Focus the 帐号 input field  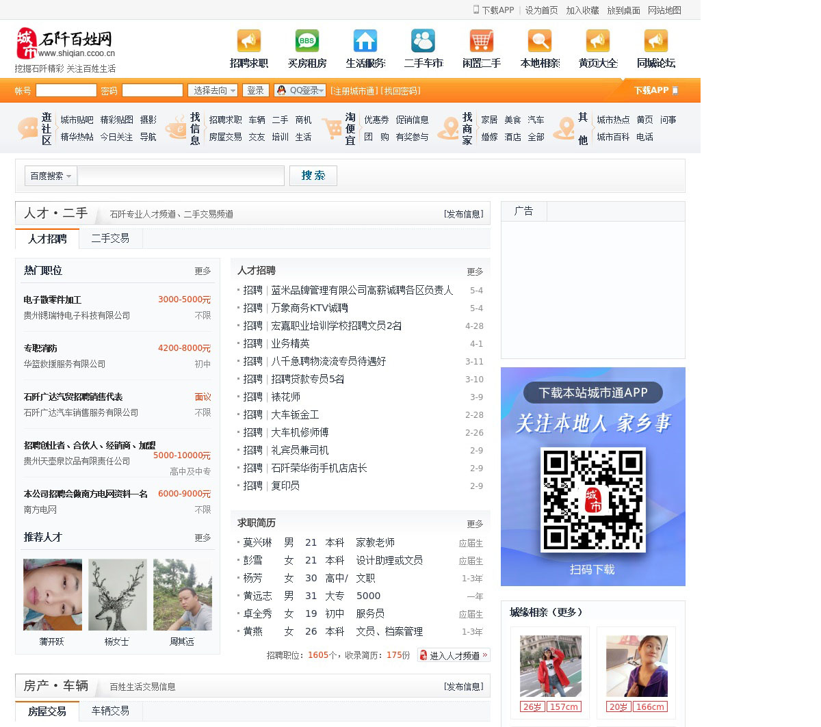click(66, 90)
